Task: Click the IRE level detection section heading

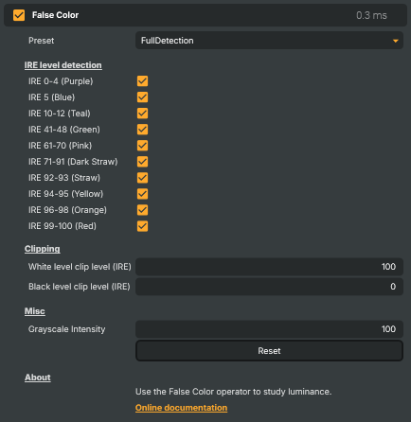Action: (x=63, y=65)
